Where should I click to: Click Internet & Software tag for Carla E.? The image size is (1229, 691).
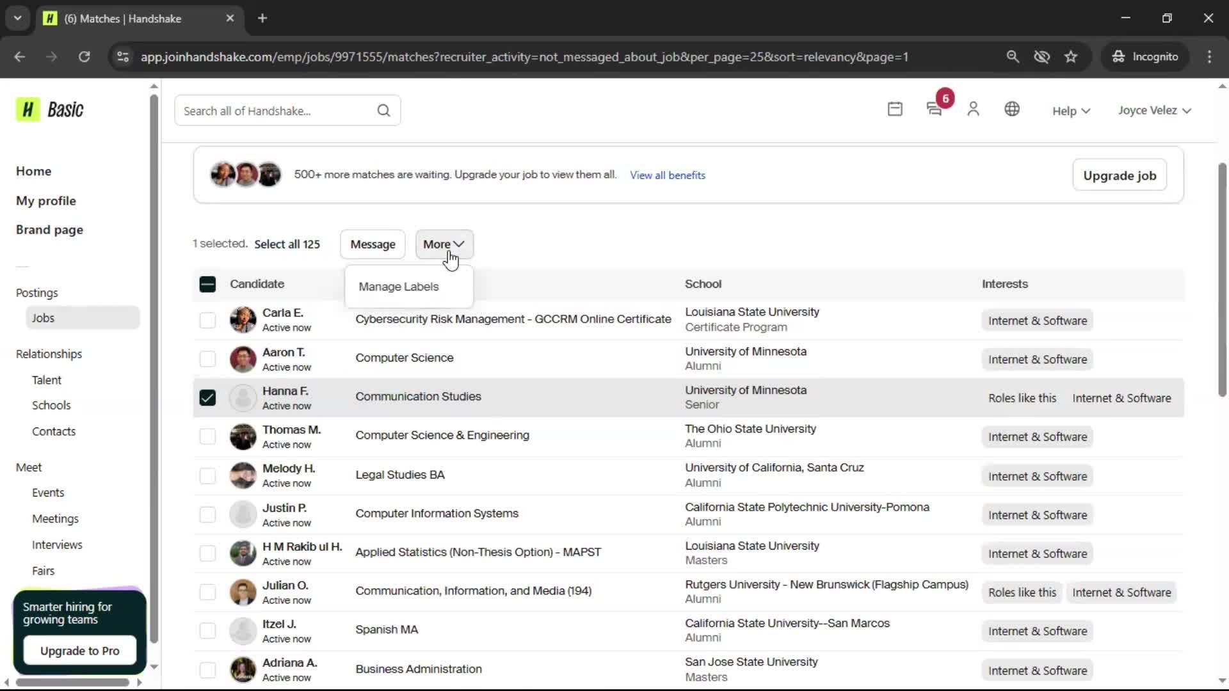click(1038, 321)
